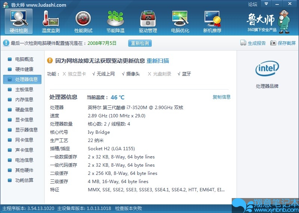This screenshot has height=213, width=299.
Task: Click the 主设备库版本 1.0.13.1018 status text
Action: tap(84, 209)
